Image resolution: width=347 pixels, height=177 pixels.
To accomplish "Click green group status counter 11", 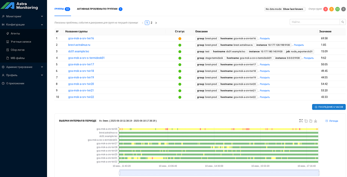I will pos(337,9).
